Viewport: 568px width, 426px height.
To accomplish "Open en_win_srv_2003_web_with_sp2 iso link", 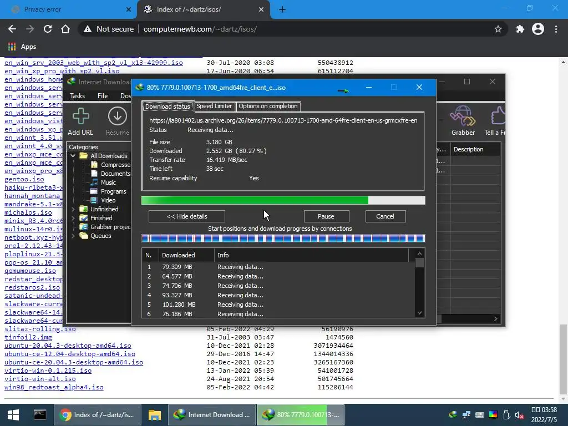I will tap(93, 63).
